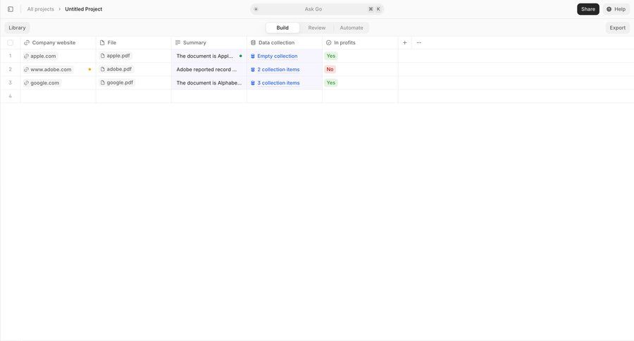This screenshot has width=634, height=341.
Task: Click the Yes value for apple.com
Action: tap(331, 56)
